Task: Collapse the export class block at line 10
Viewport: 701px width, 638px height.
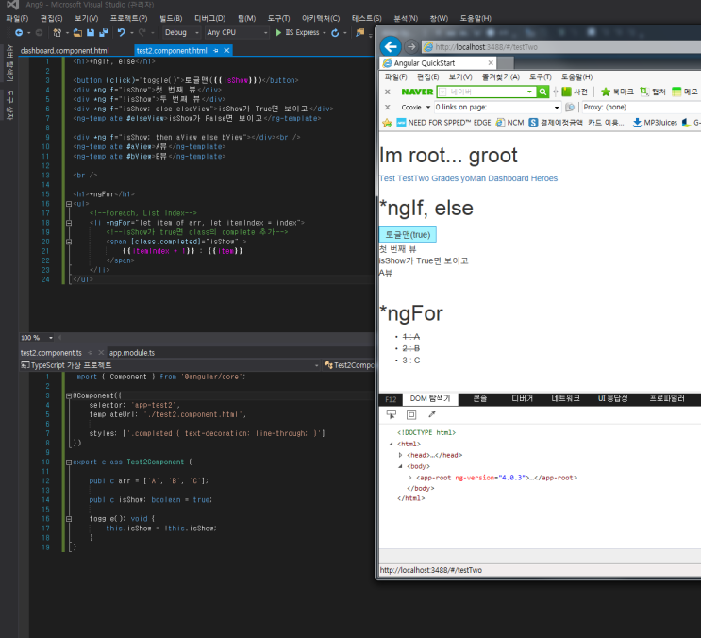Action: 69,462
